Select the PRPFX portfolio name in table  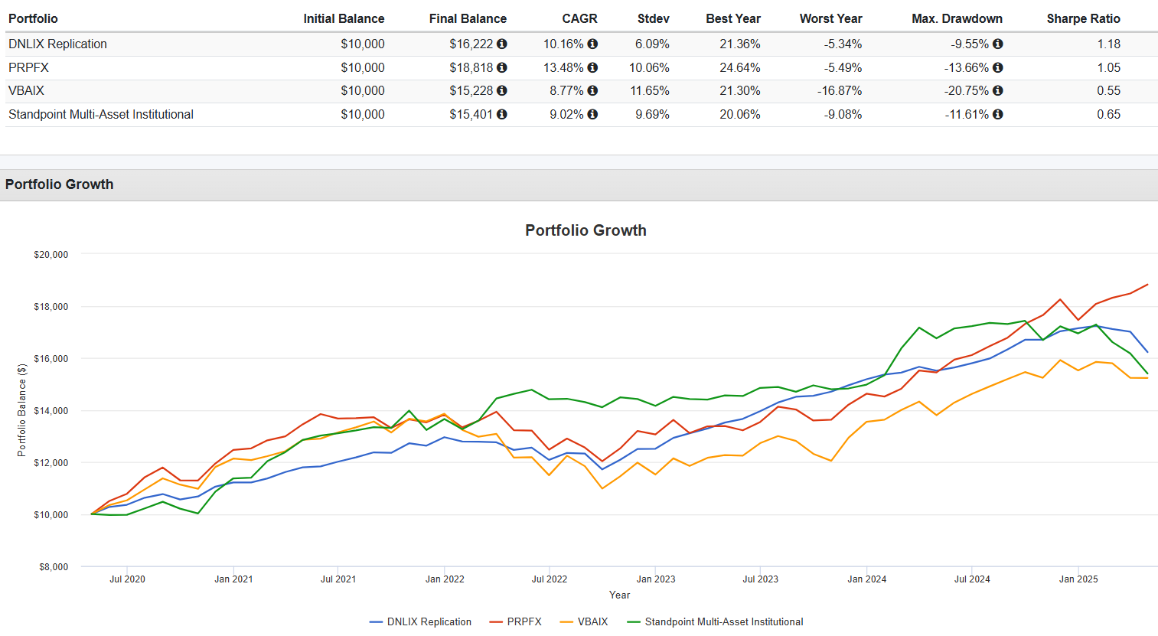tap(28, 68)
